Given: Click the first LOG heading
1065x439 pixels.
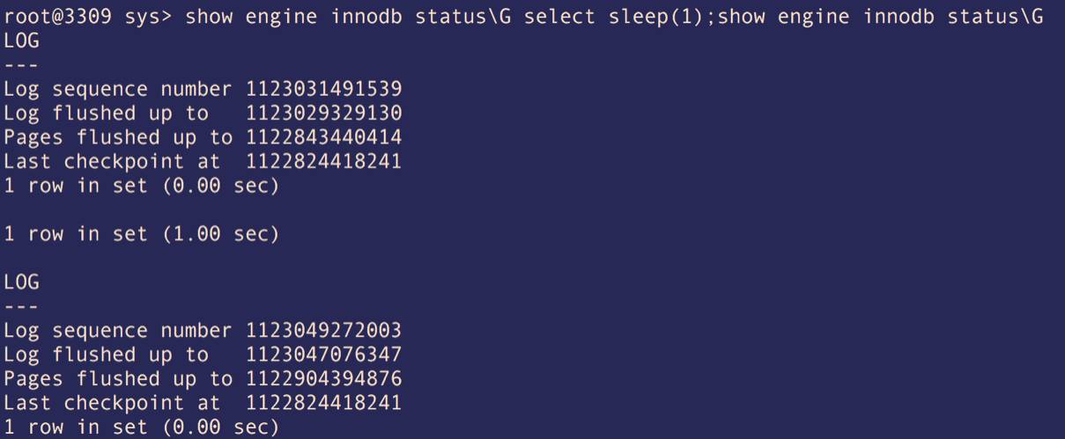Looking at the screenshot, I should (22, 41).
